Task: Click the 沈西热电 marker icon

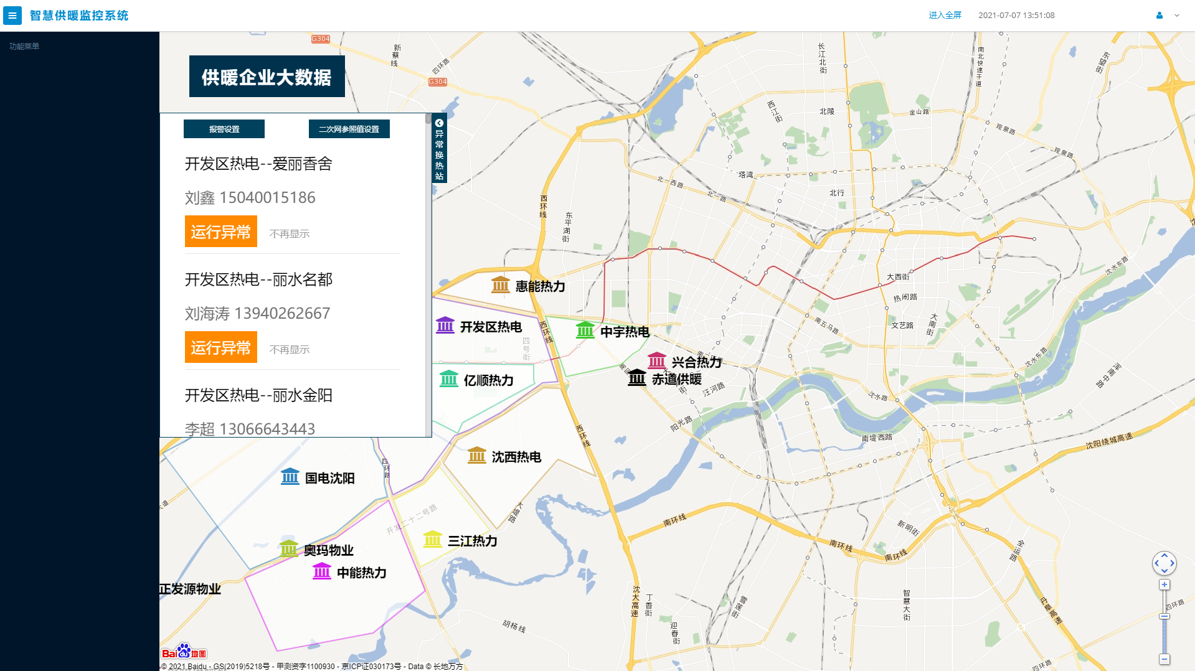Action: [476, 456]
